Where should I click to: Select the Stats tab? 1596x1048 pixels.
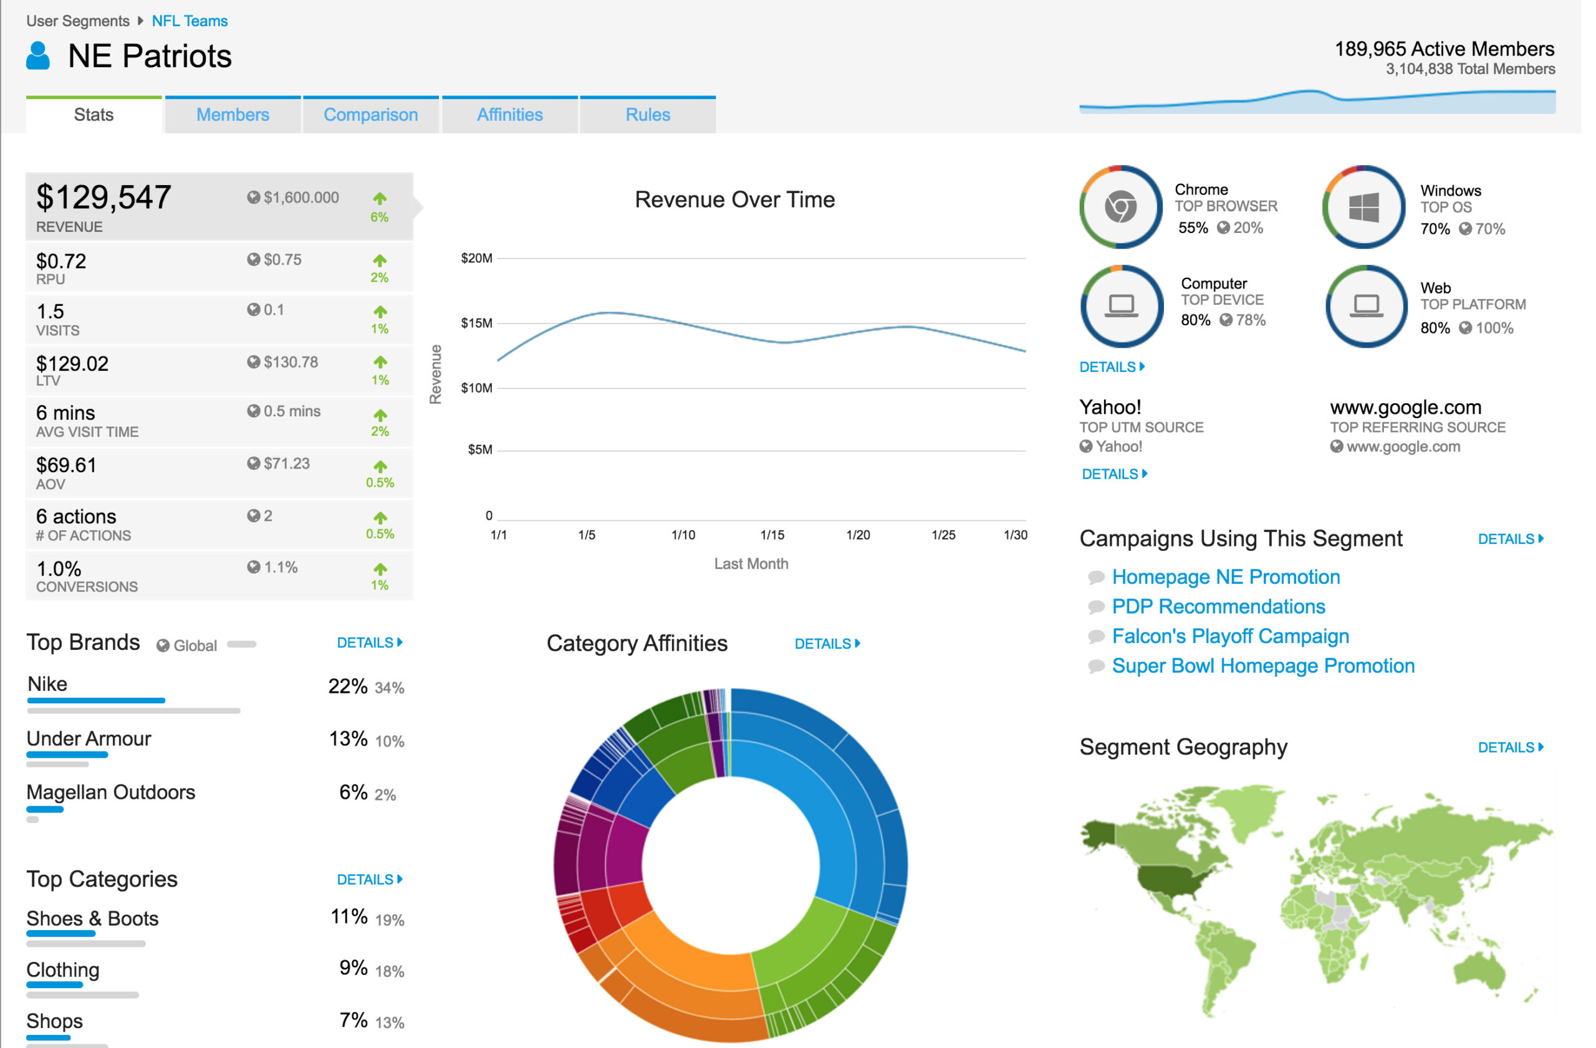pos(94,115)
